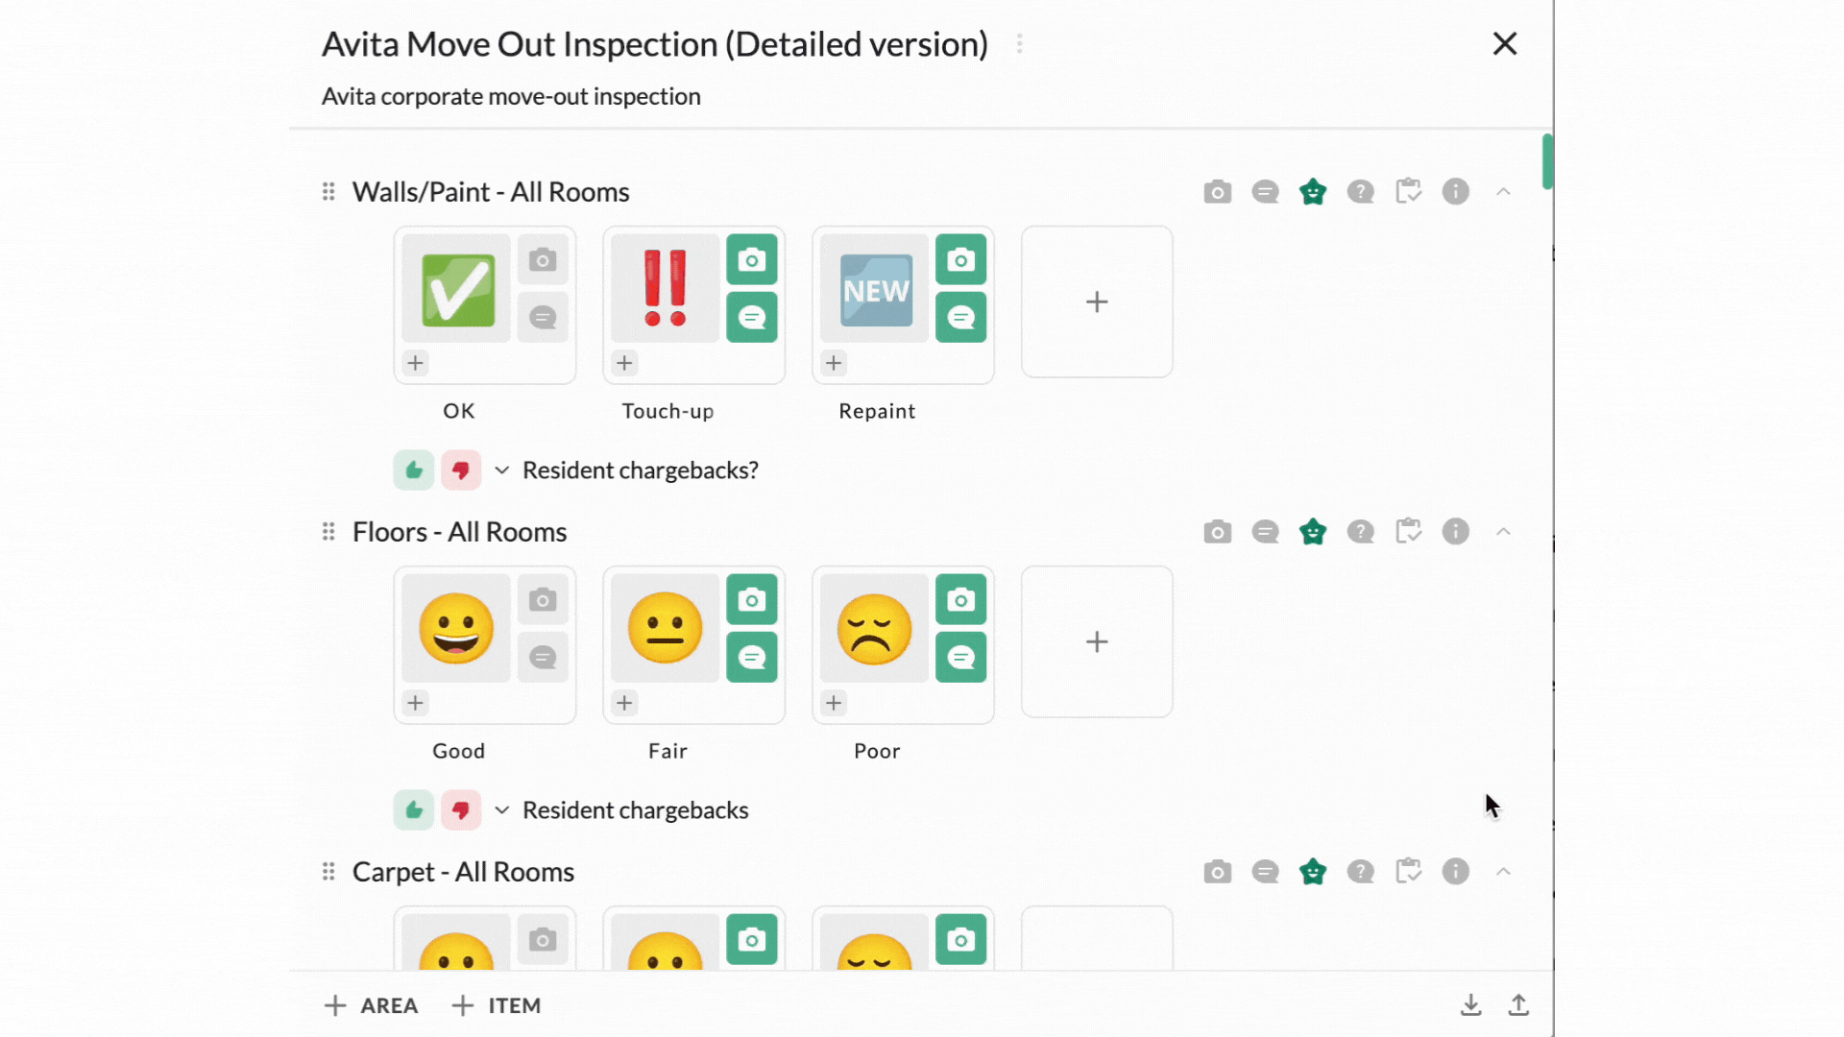1844x1037 pixels.
Task: Click comment icon in Floors header row
Action: [1265, 532]
